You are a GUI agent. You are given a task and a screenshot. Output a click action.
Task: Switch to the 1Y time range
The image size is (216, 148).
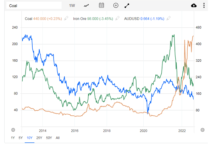click(13, 138)
